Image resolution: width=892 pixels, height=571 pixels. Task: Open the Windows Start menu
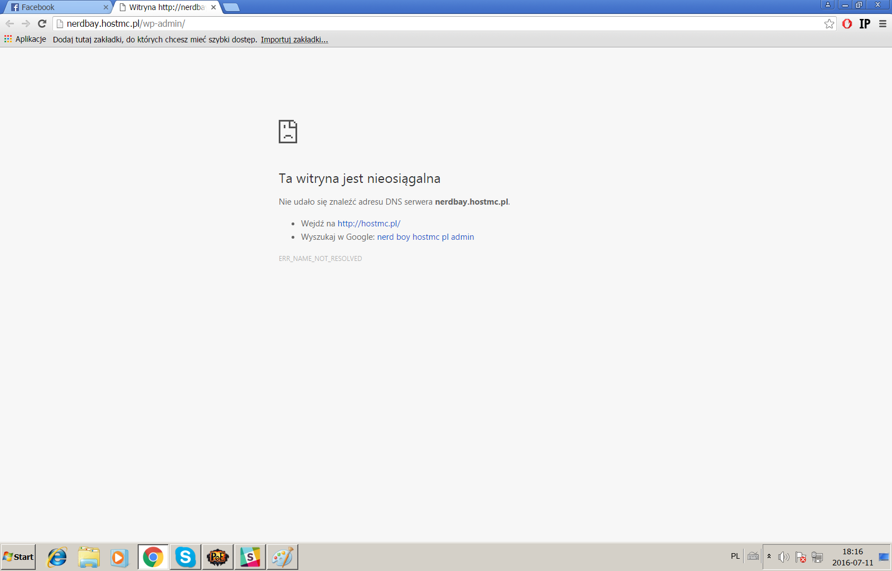[18, 557]
